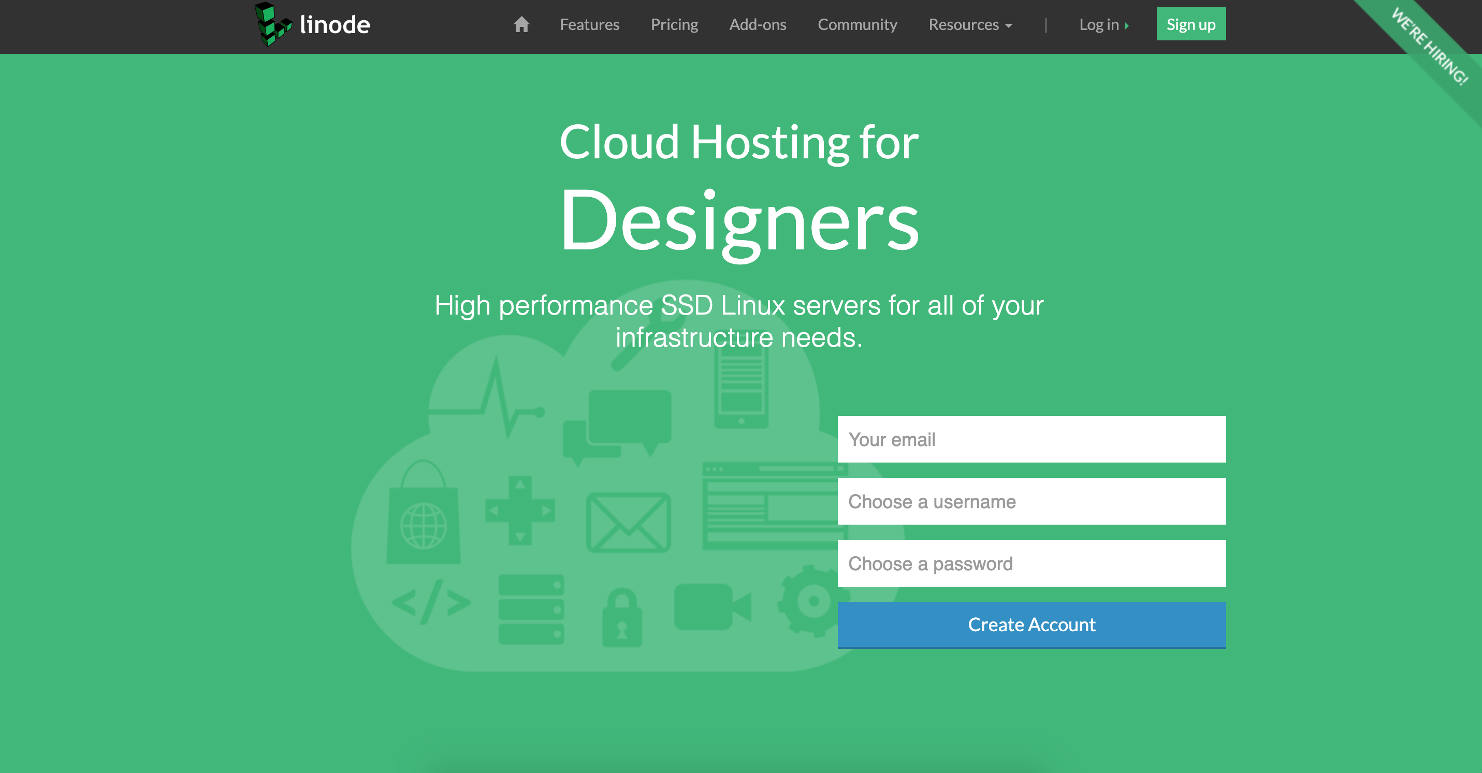Open the Features menu item
The width and height of the screenshot is (1482, 773).
click(x=589, y=25)
